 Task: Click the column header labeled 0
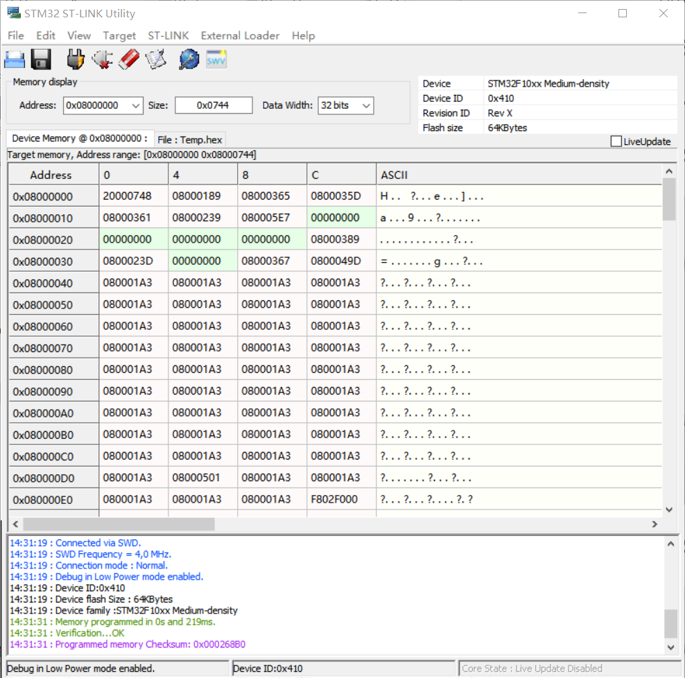point(134,175)
